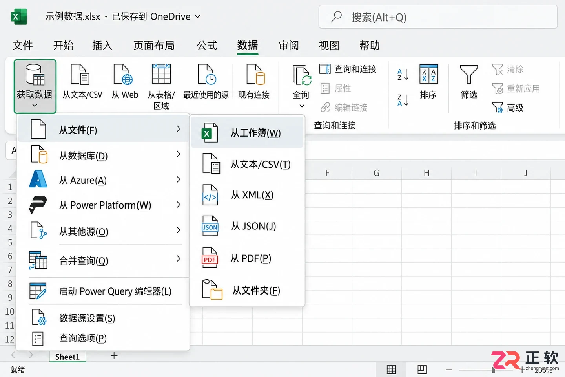Switch to the 开始 ribbon tab
The height and width of the screenshot is (377, 565).
63,46
